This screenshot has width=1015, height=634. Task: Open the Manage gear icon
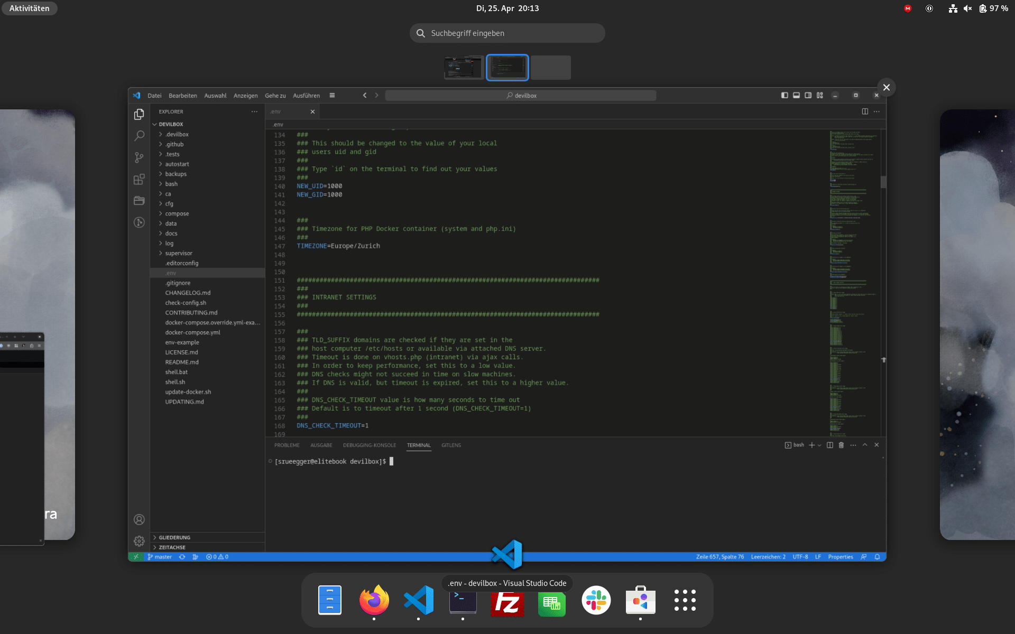pyautogui.click(x=139, y=540)
